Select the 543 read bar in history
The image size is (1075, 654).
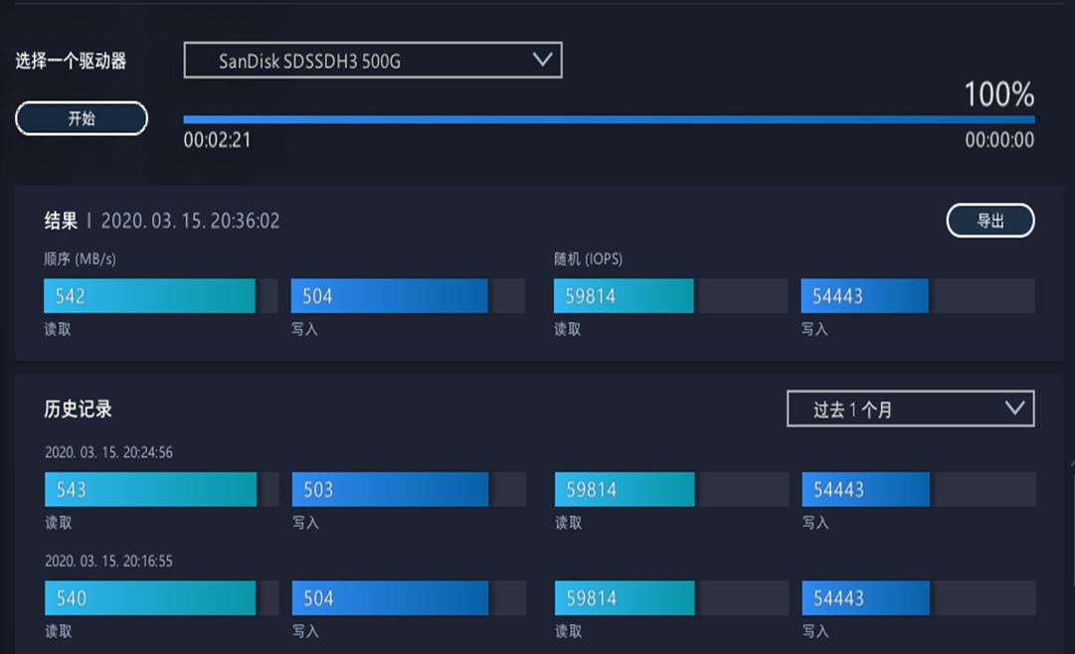point(150,489)
